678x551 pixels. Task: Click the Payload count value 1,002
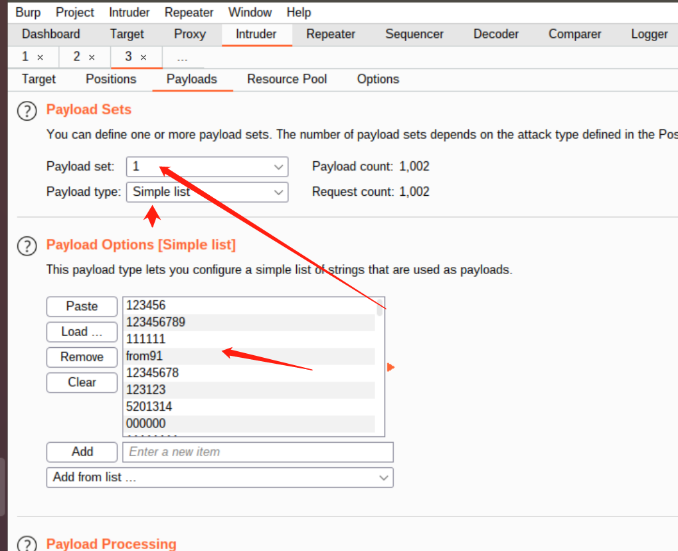[x=414, y=167]
